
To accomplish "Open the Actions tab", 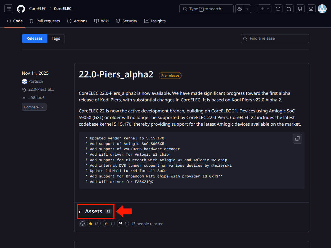I will point(77,21).
